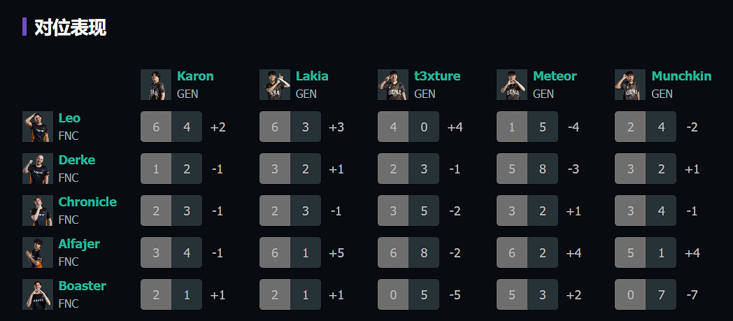This screenshot has height=321, width=733.
Task: Select Leo versus Karon 6-4 score cell
Action: pyautogui.click(x=171, y=127)
